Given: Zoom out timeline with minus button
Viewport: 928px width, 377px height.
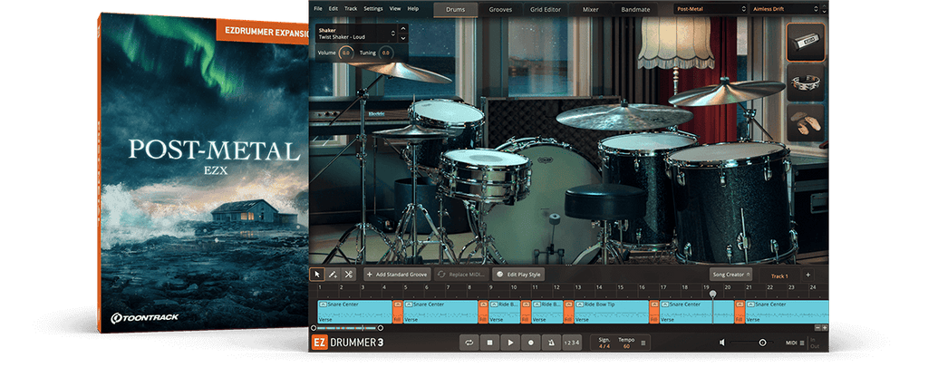Looking at the screenshot, I should [818, 328].
